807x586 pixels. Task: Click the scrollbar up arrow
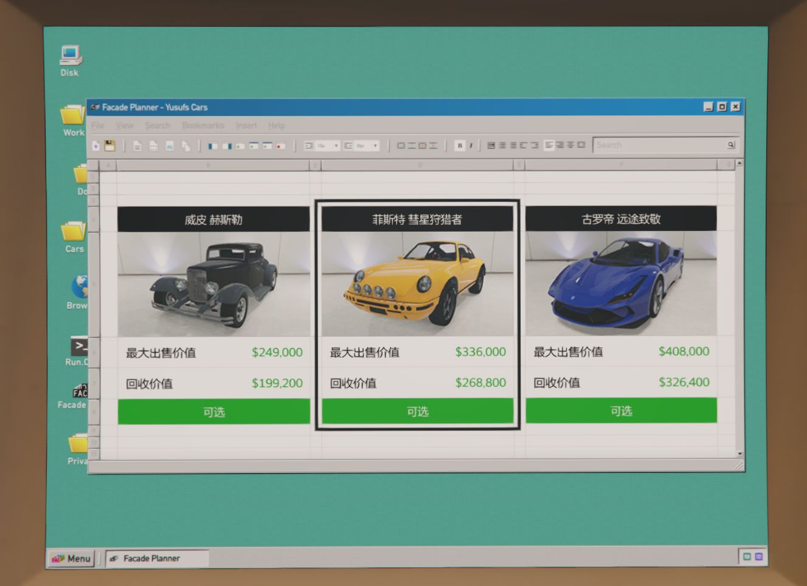739,163
